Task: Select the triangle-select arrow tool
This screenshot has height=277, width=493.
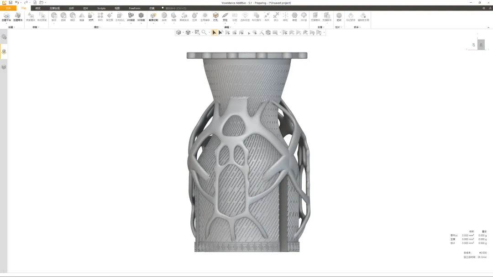Action: [x=221, y=32]
